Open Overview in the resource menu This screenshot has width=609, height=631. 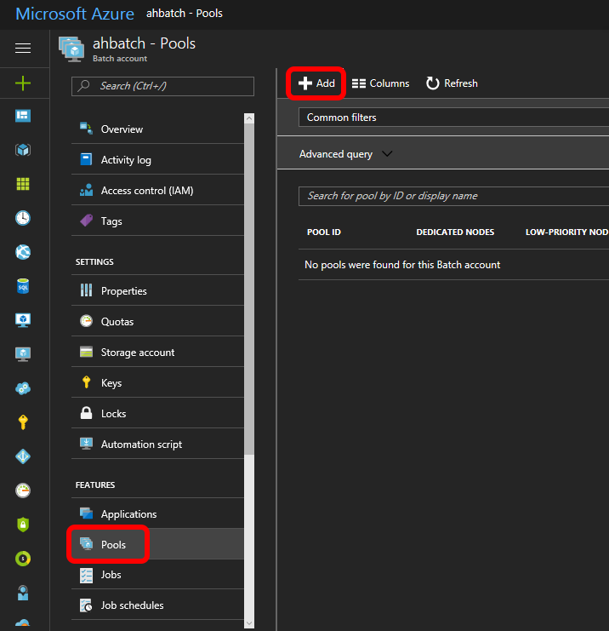(157, 129)
